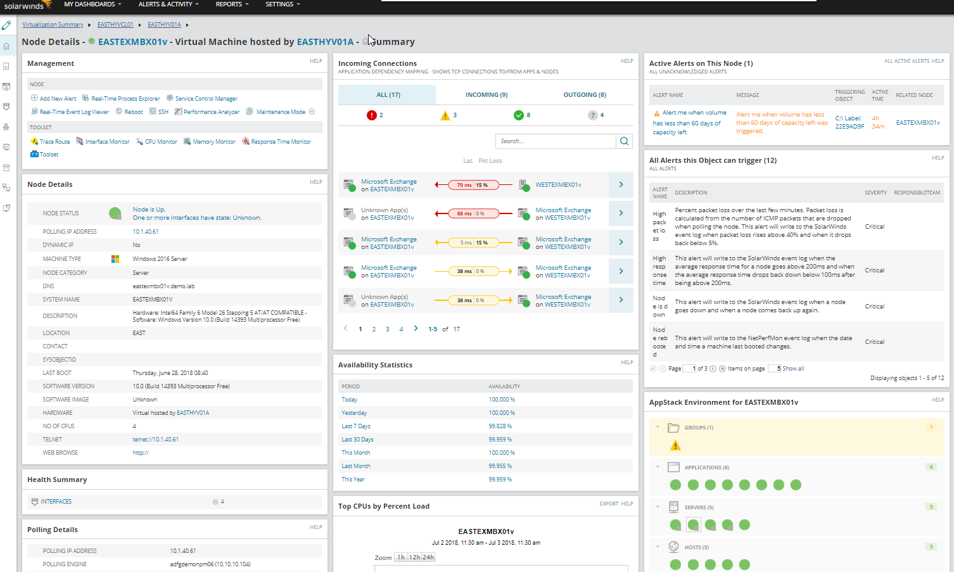
Task: Click the Reboot node action
Action: [x=129, y=111]
